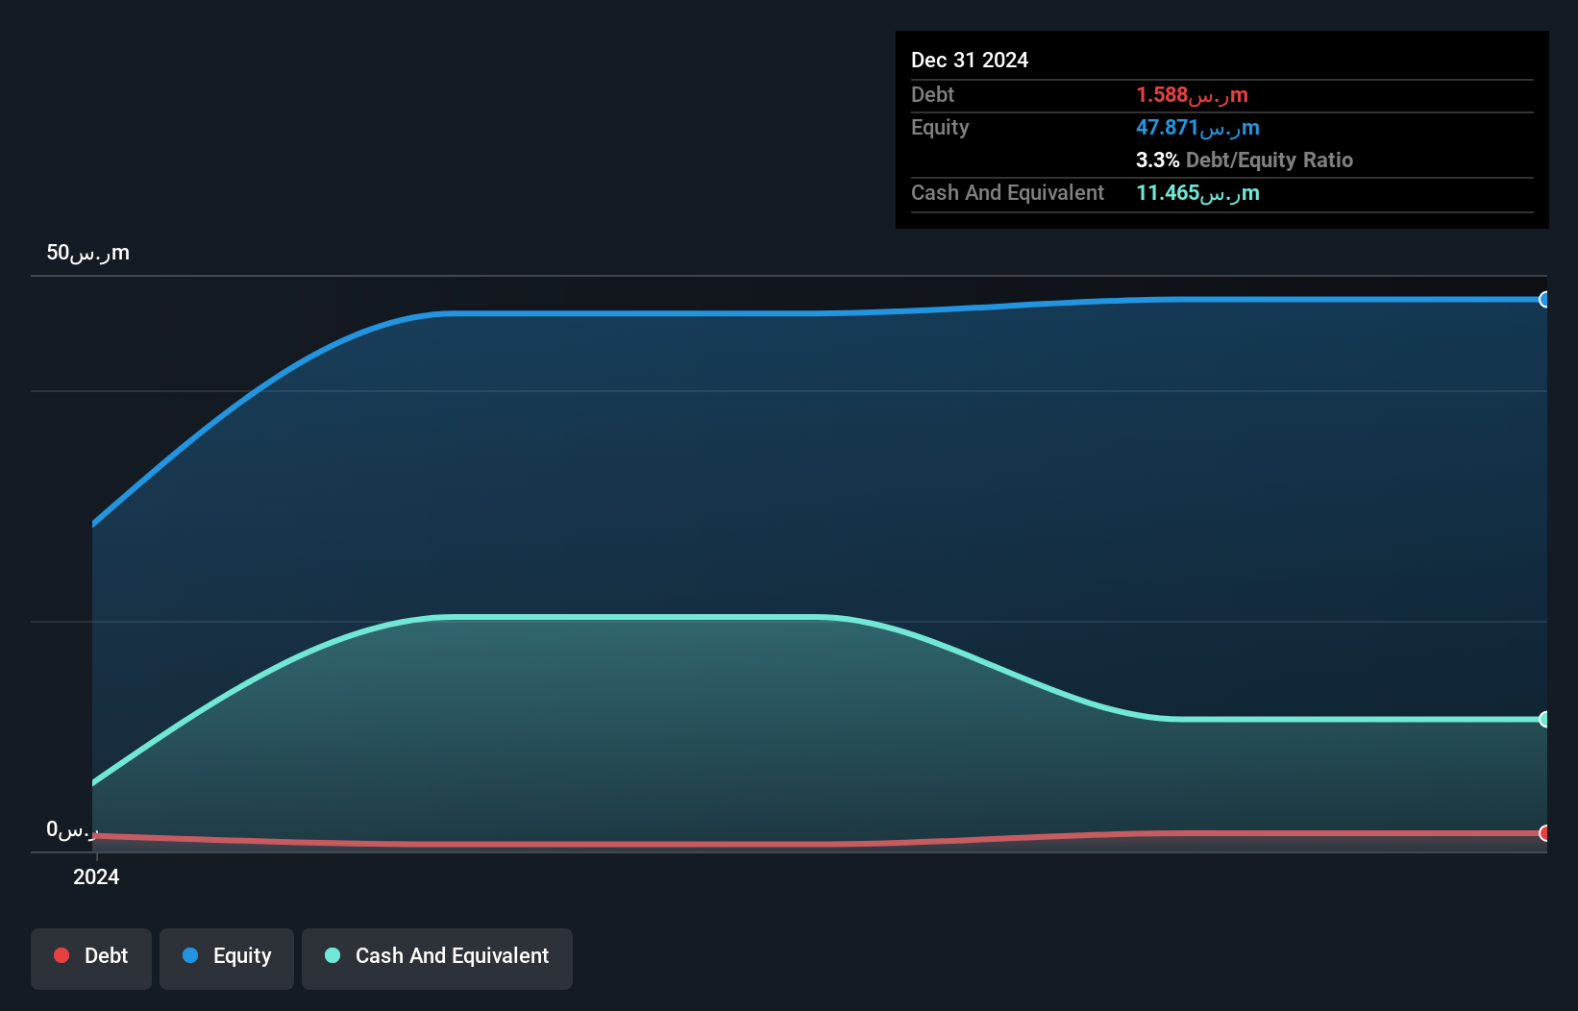Click the blue Equity legend dot
This screenshot has height=1011, width=1578.
[x=190, y=955]
